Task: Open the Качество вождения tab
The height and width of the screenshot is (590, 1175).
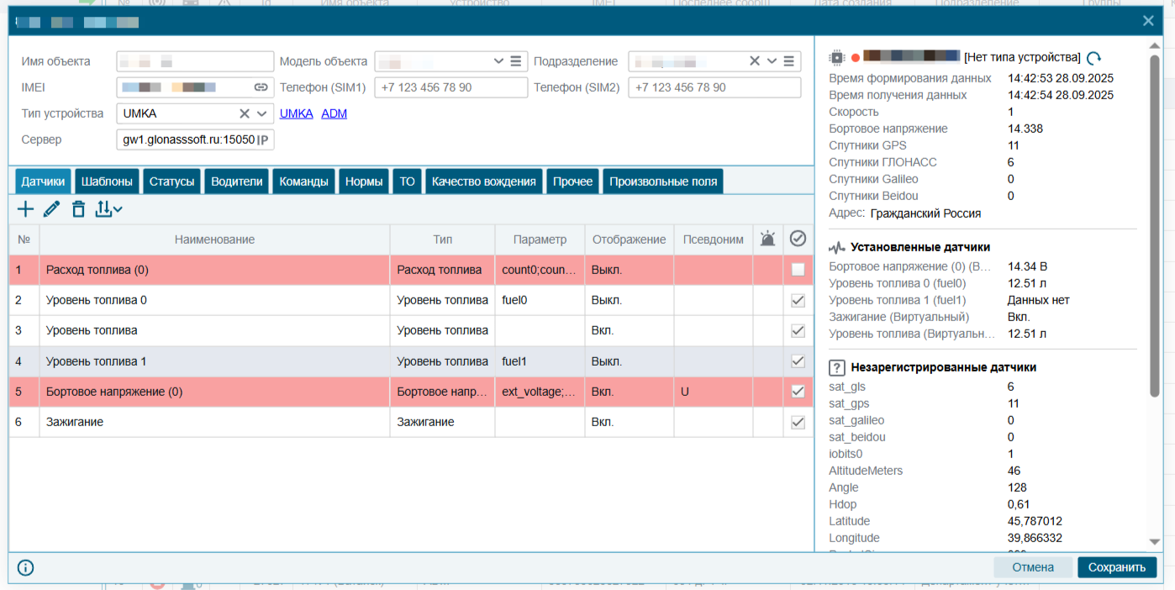Action: coord(483,182)
